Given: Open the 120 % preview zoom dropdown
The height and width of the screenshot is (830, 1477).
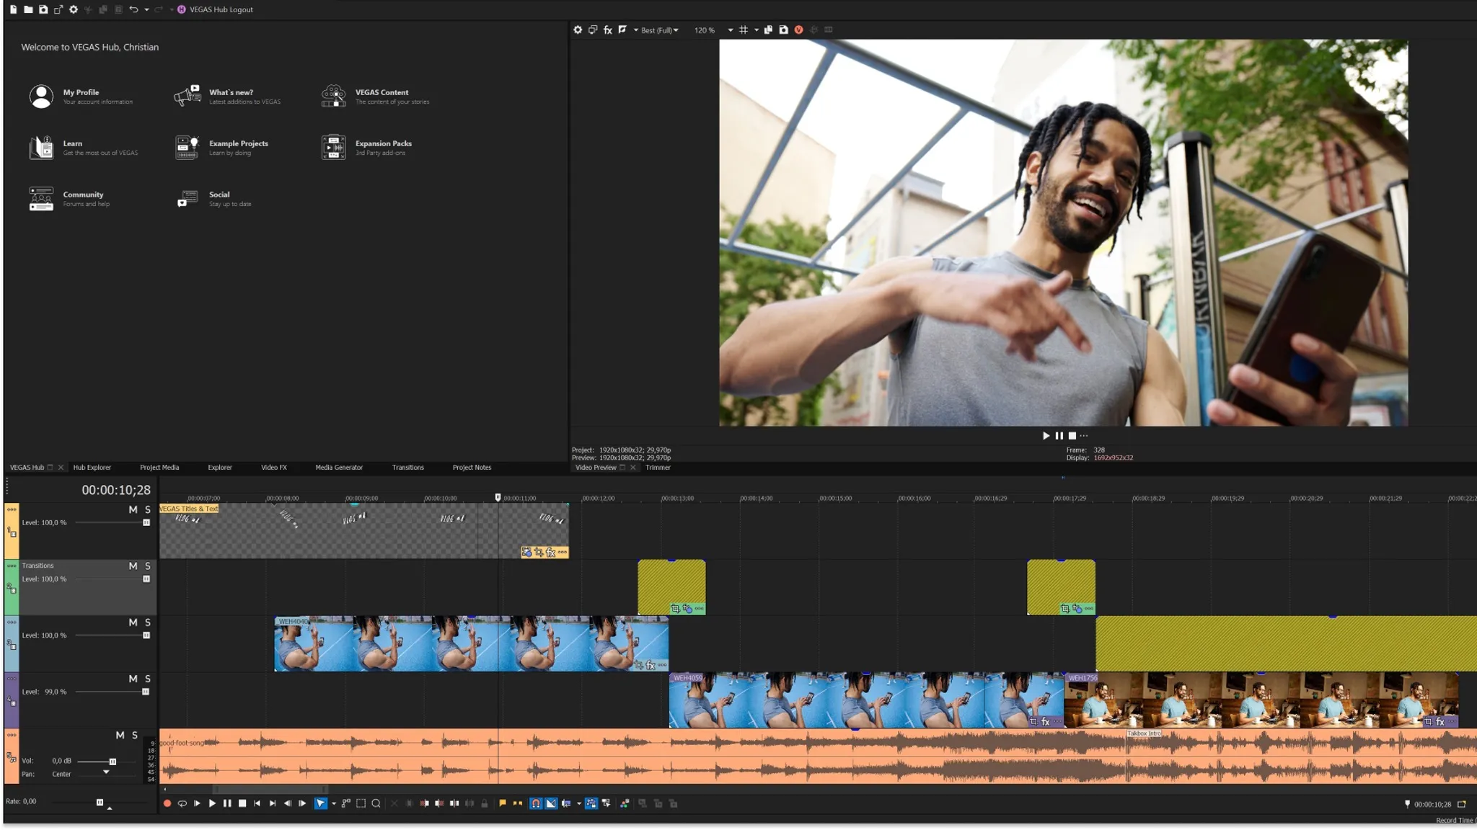Looking at the screenshot, I should 731,30.
